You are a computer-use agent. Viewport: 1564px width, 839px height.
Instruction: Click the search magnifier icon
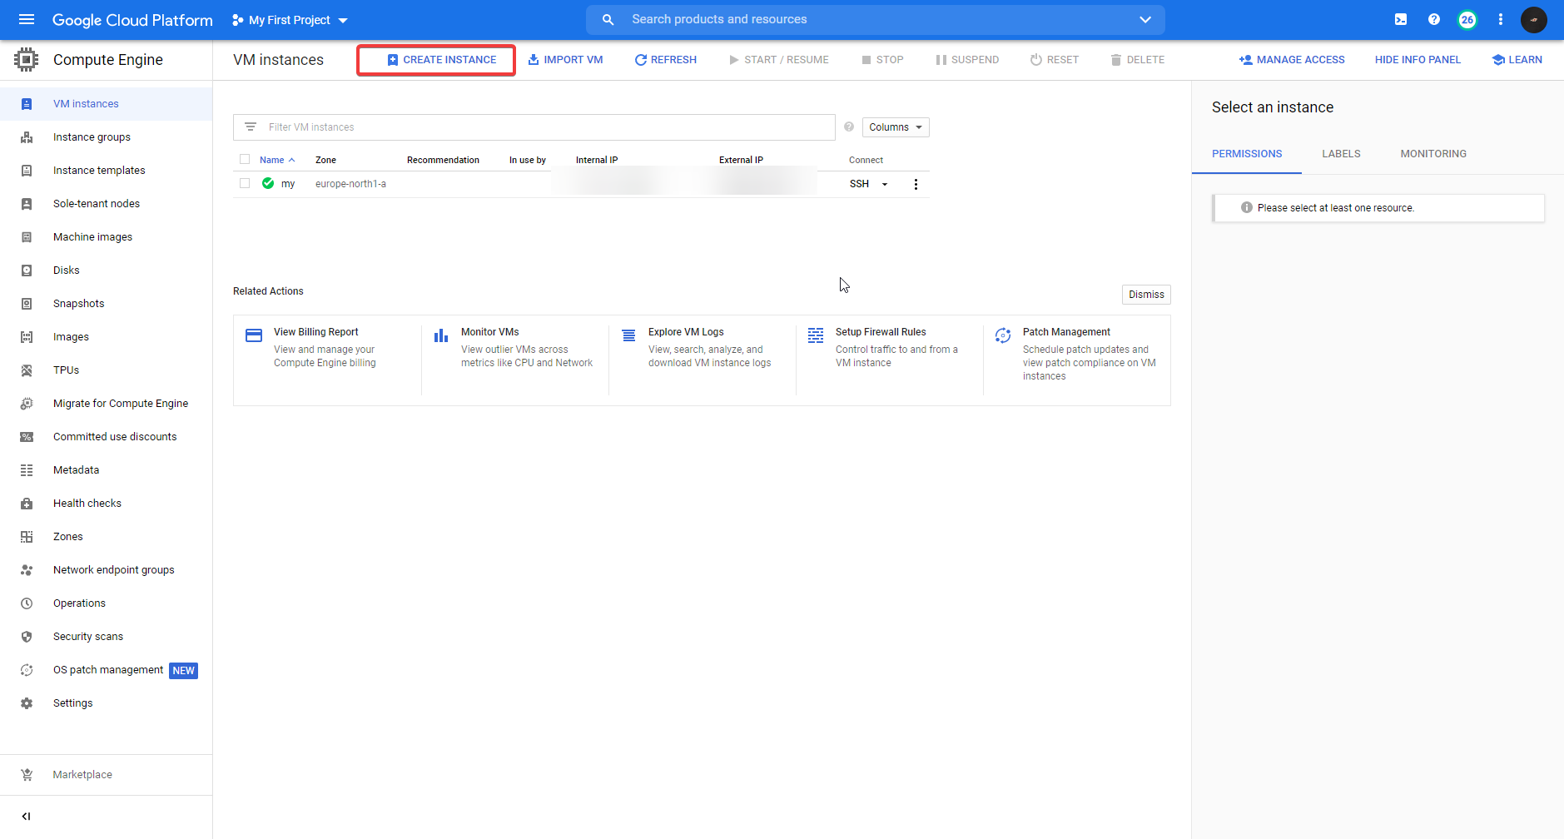coord(608,19)
